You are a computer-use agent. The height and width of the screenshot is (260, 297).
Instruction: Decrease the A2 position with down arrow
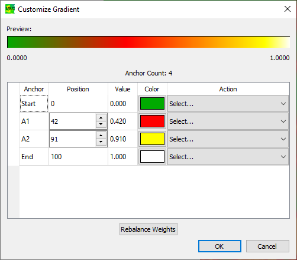pos(101,142)
